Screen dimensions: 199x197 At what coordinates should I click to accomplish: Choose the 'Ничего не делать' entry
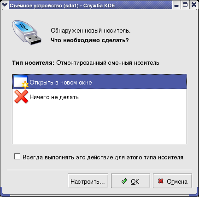click(99, 97)
